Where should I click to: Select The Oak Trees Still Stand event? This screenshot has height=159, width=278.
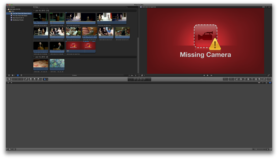[20, 16]
